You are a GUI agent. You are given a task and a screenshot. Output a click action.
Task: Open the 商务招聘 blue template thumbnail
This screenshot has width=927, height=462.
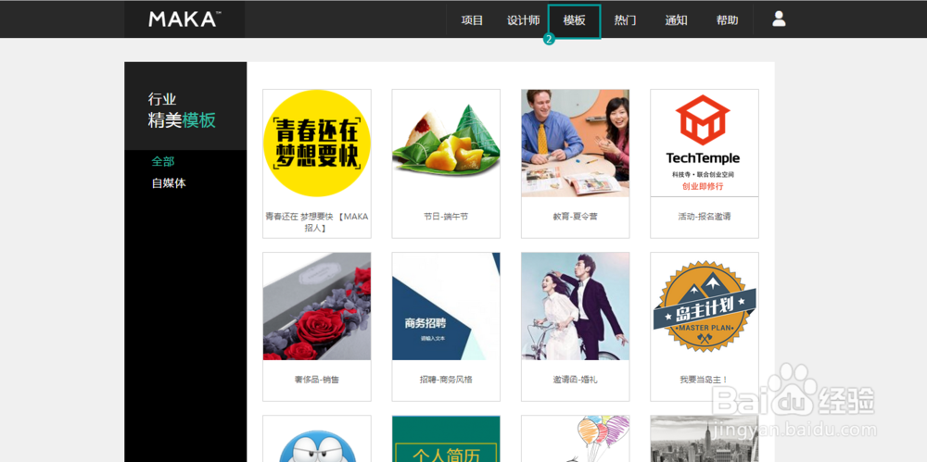[x=446, y=306]
